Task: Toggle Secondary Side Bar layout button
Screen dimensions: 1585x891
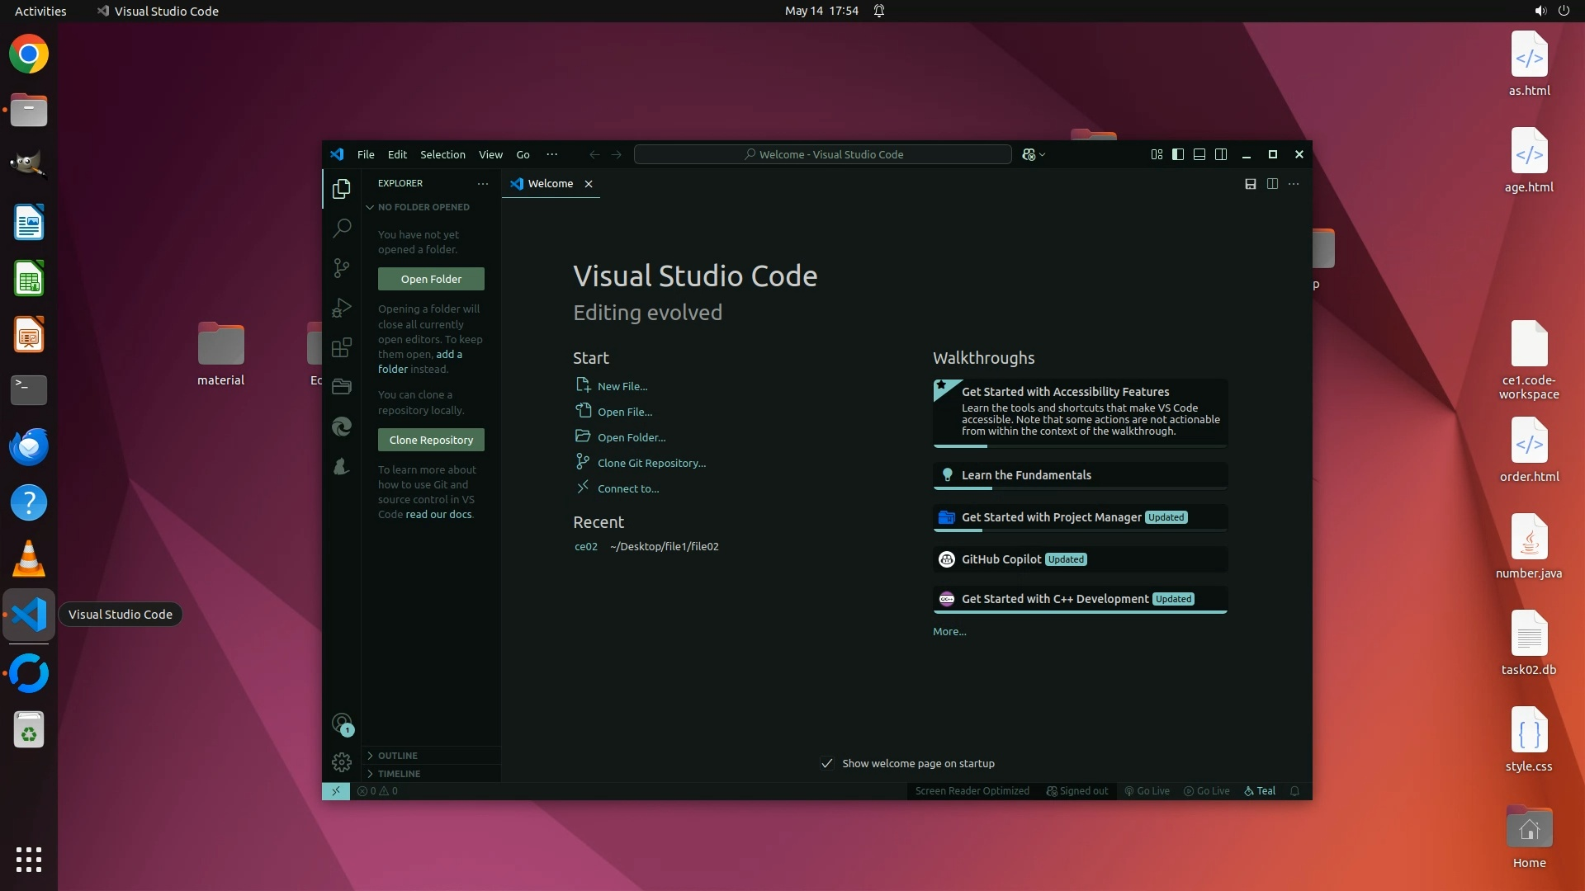Action: tap(1221, 154)
